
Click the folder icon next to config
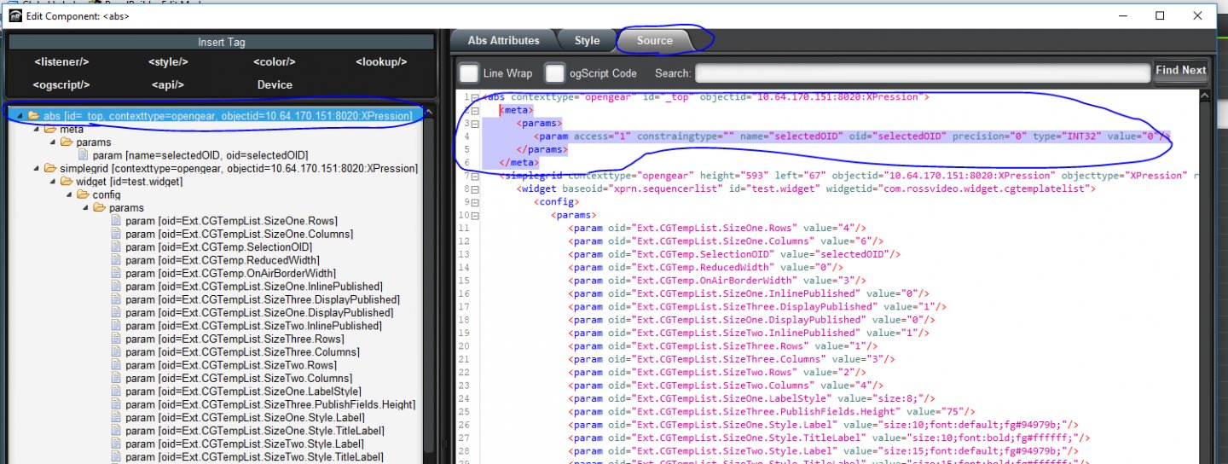click(82, 194)
